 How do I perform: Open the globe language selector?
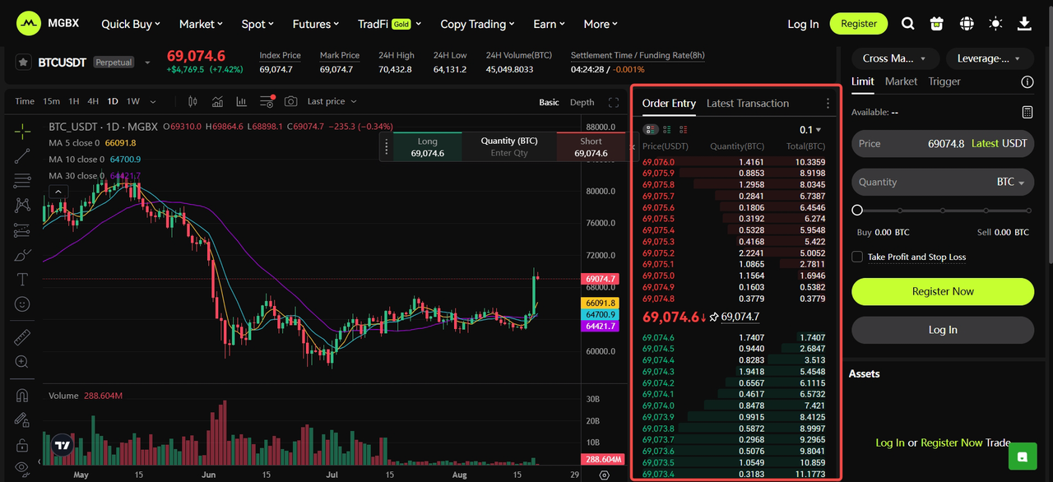pos(967,24)
